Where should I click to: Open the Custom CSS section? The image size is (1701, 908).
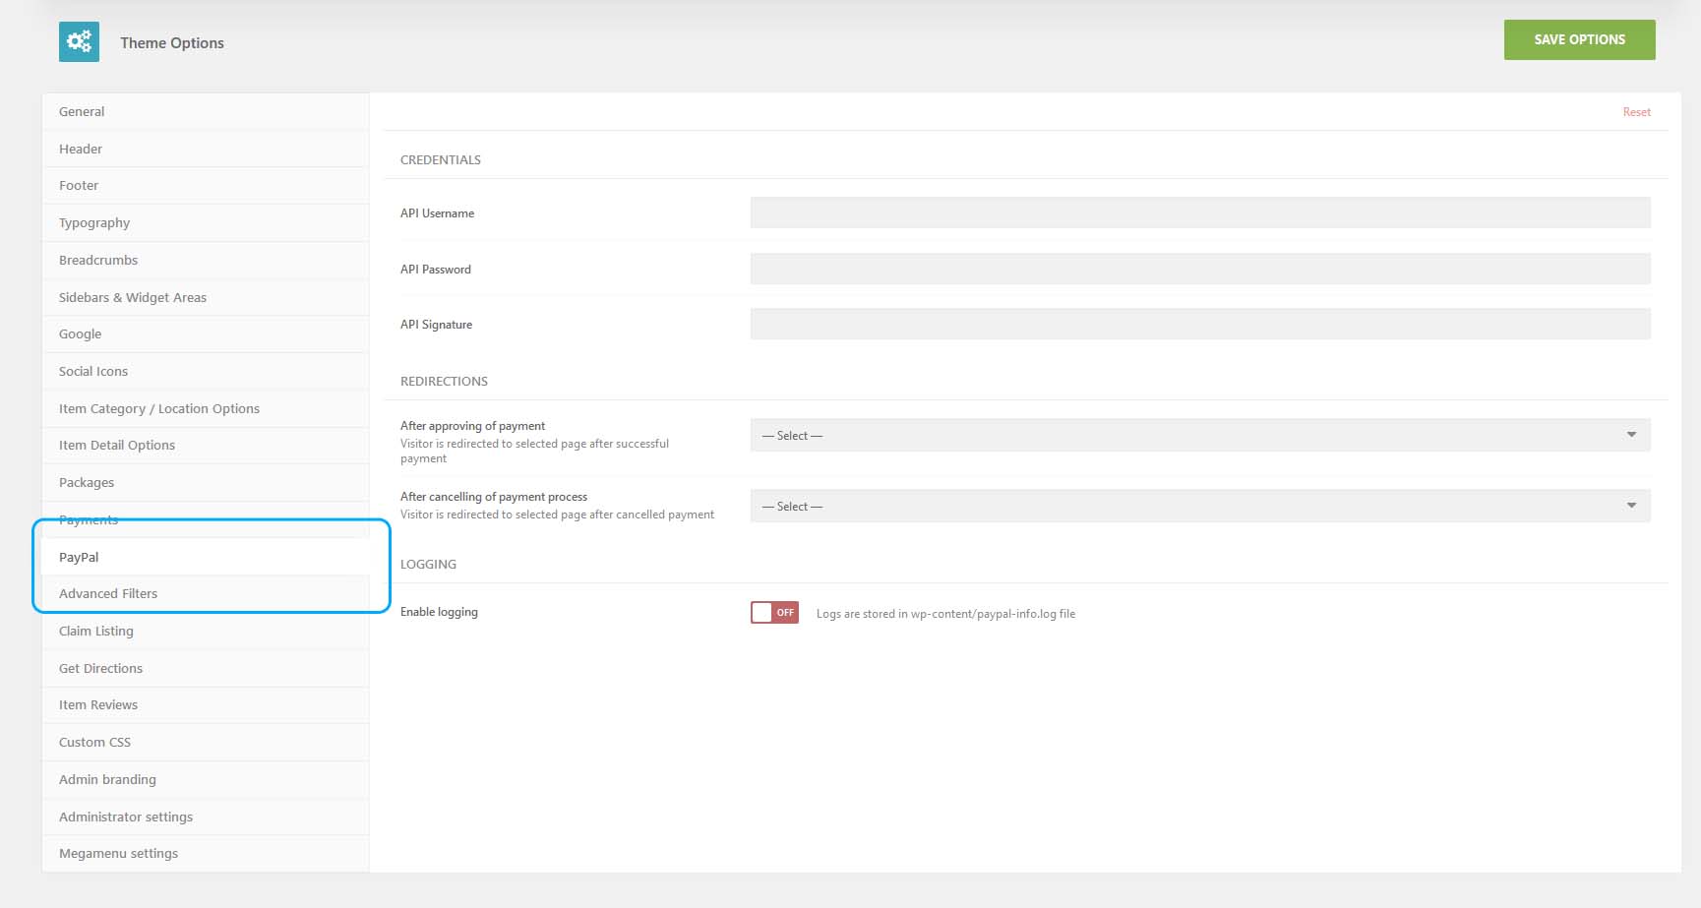pyautogui.click(x=206, y=743)
